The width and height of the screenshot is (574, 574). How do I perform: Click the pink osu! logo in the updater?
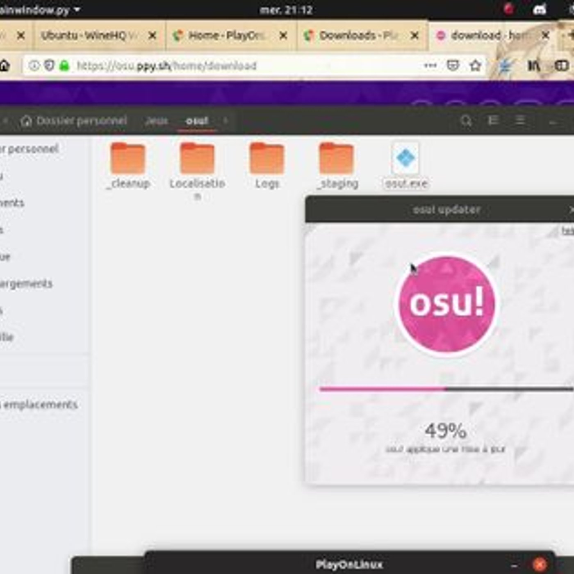(x=446, y=304)
